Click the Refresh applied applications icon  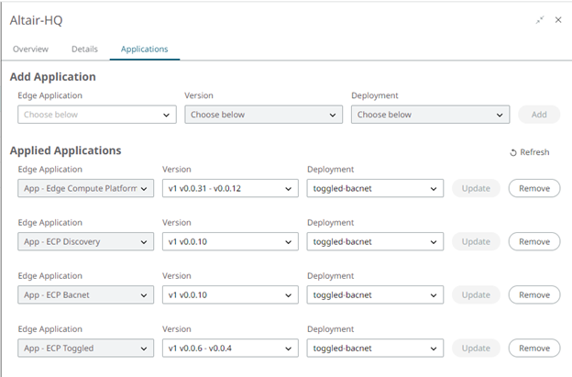pos(514,152)
